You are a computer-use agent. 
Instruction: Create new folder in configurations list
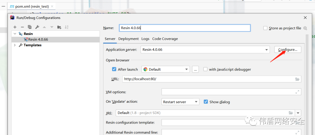click(x=59, y=27)
